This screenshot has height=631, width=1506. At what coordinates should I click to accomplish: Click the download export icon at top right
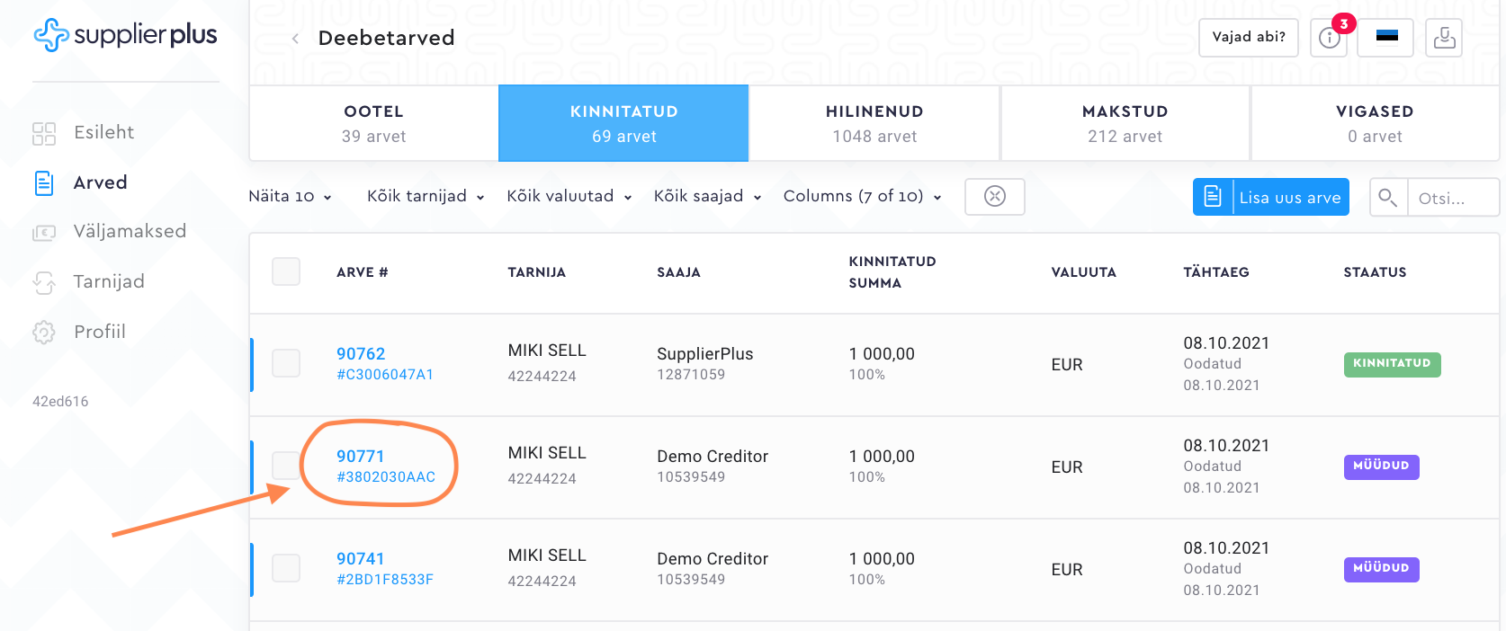(x=1444, y=38)
